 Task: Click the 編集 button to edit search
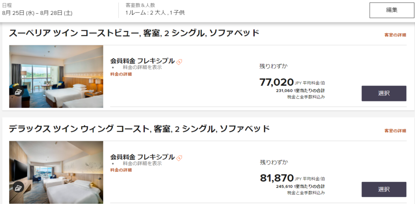(392, 10)
